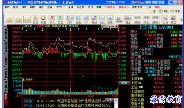Click the 行情 title bar button

click(161, 2)
